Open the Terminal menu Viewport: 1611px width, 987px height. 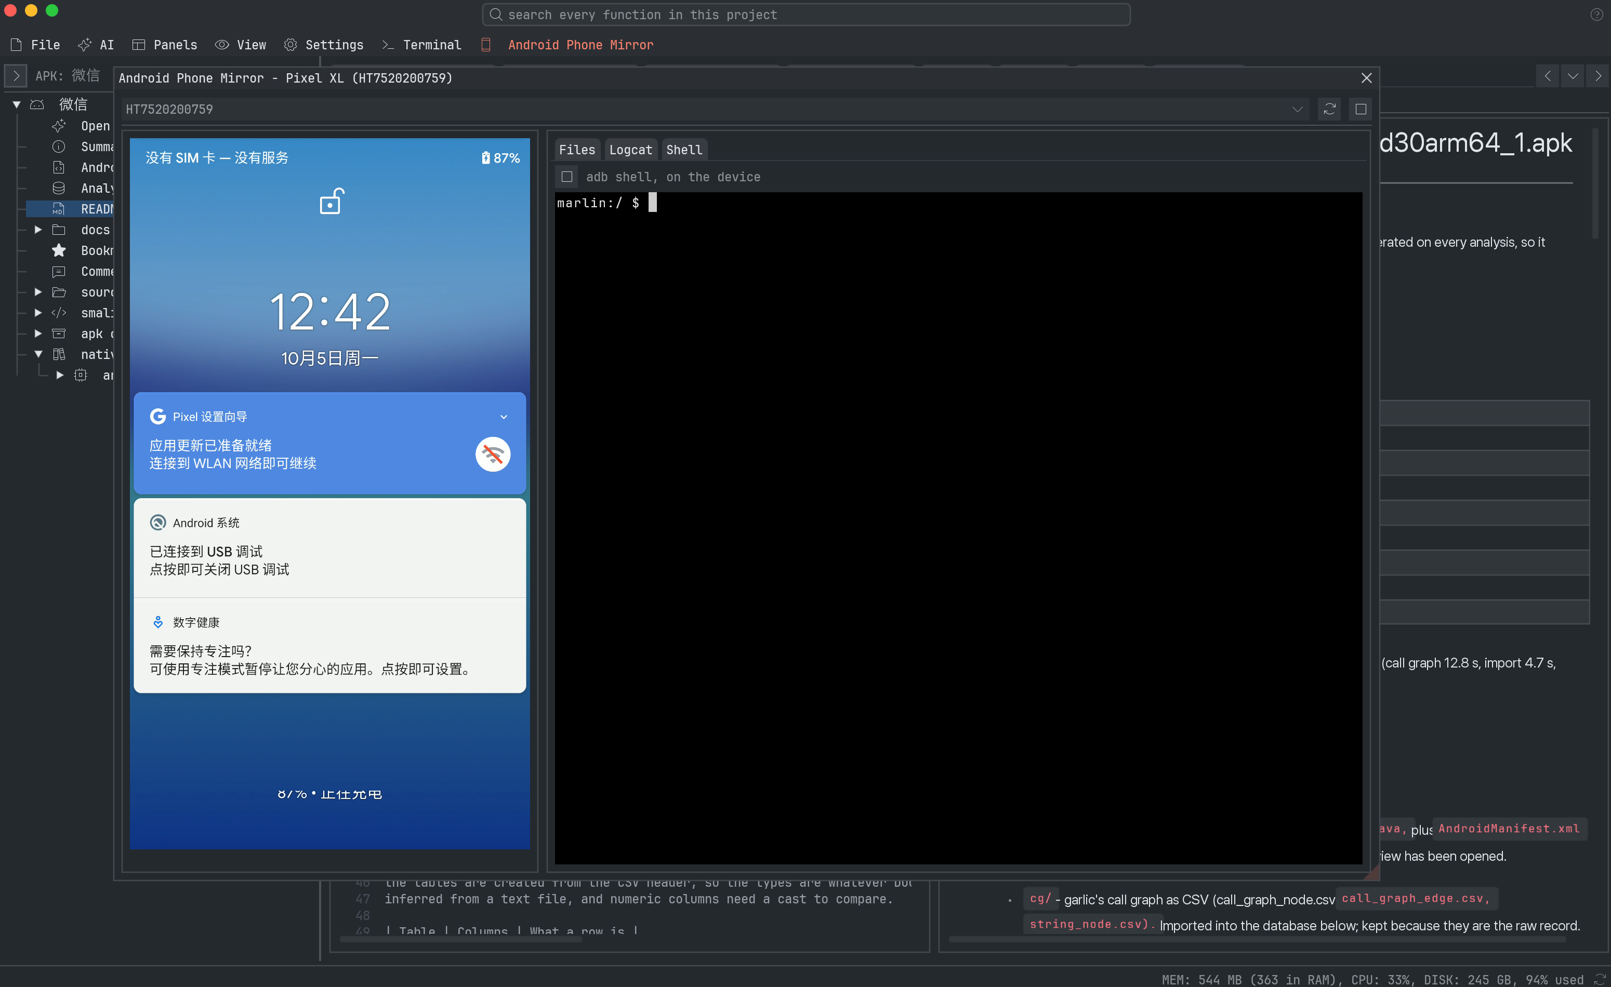[x=421, y=45]
